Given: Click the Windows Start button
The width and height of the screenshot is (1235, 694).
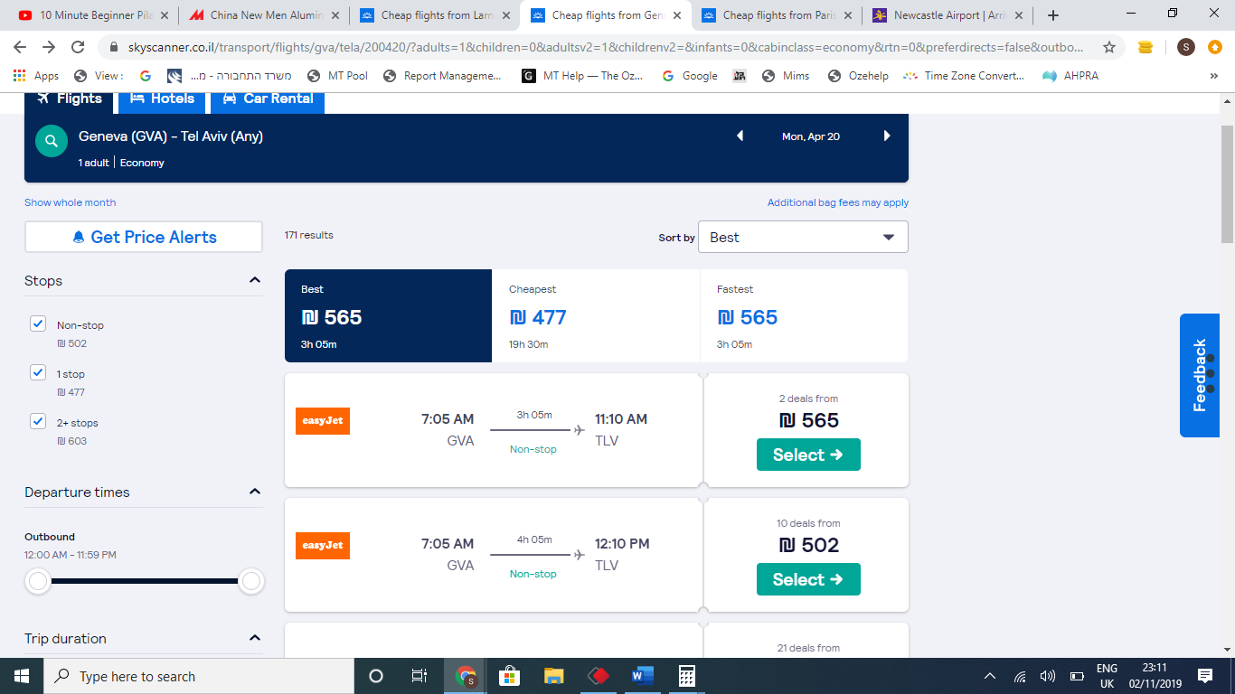Looking at the screenshot, I should (x=22, y=676).
